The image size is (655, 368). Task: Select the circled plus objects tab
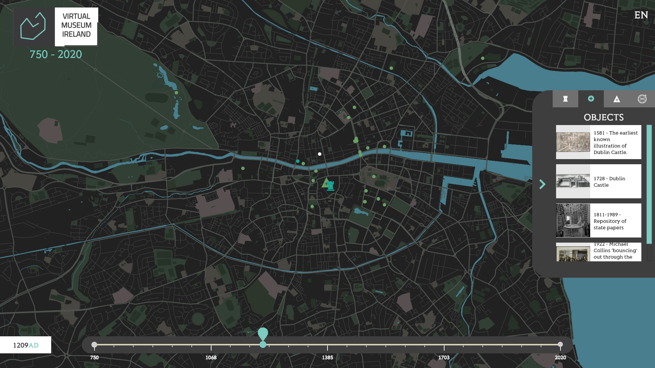pyautogui.click(x=591, y=99)
